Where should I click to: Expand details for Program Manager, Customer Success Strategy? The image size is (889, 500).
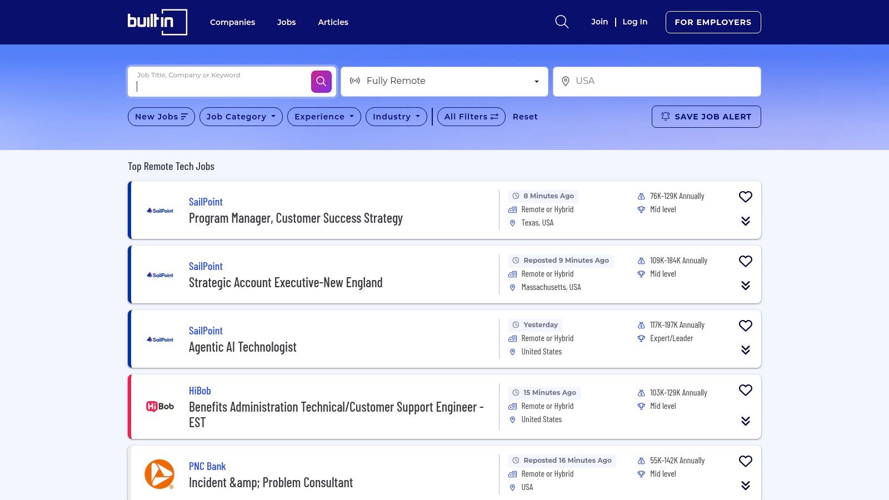[x=746, y=221]
